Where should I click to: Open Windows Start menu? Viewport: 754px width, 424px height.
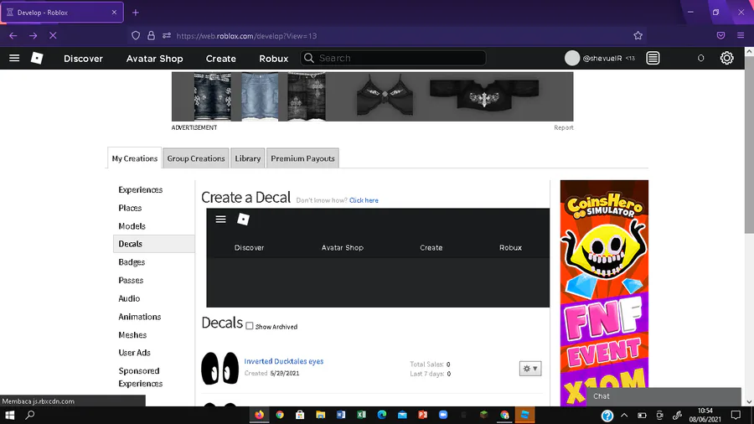point(9,415)
